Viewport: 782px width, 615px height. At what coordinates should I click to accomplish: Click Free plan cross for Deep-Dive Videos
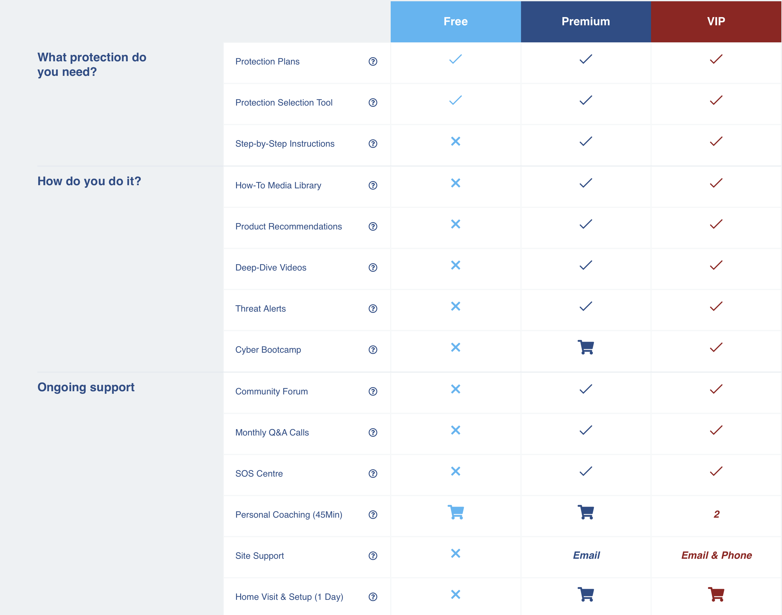(x=456, y=265)
